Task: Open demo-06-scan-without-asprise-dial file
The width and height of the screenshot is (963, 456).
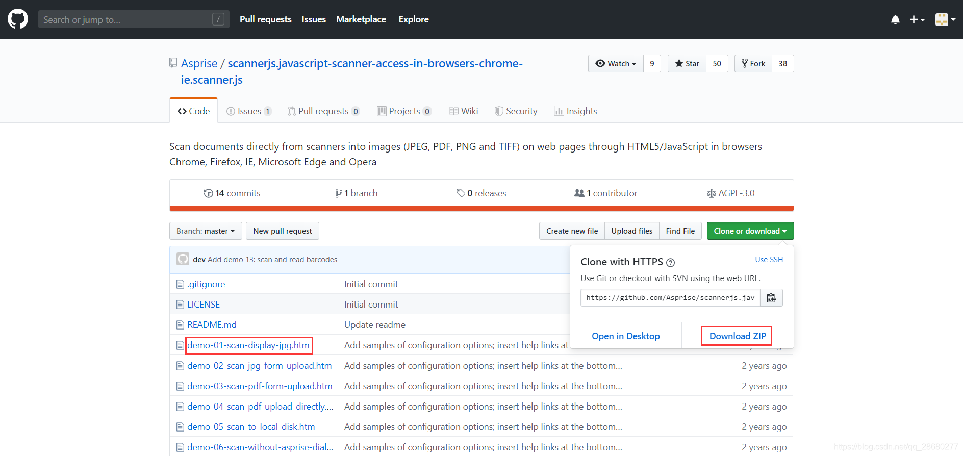Action: pyautogui.click(x=260, y=447)
